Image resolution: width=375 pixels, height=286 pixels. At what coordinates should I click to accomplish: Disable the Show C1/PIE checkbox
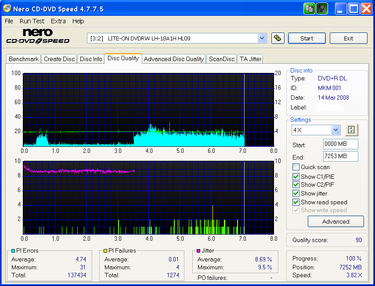[x=296, y=176]
